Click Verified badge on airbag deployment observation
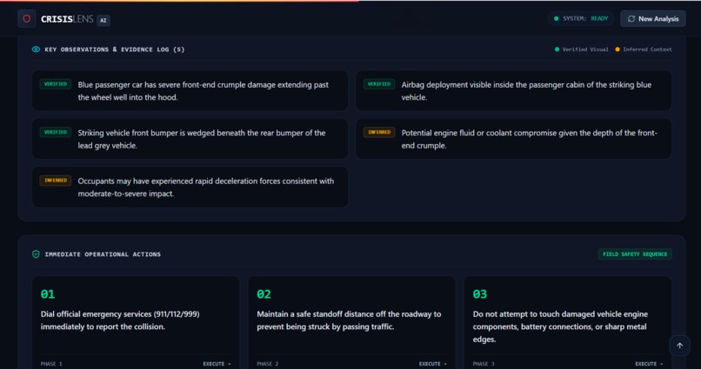Image resolution: width=701 pixels, height=369 pixels. 379,84
